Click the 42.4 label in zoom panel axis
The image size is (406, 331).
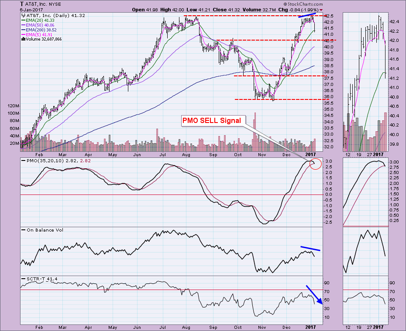(394, 22)
